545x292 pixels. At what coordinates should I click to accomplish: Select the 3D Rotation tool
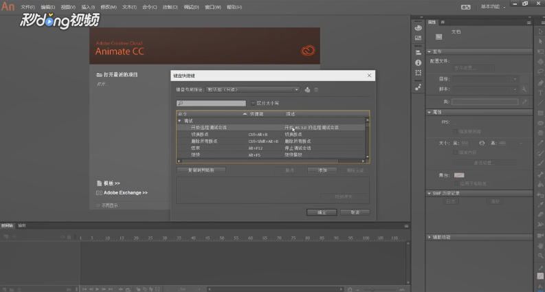pyautogui.click(x=540, y=62)
